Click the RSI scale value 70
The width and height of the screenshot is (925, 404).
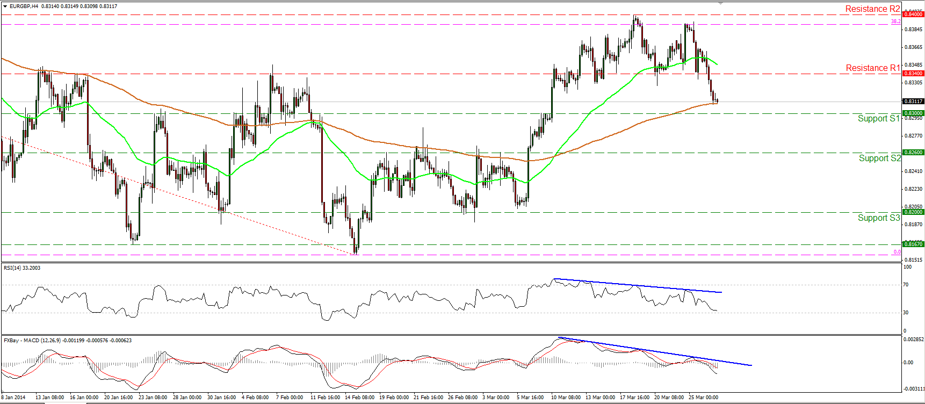(x=906, y=285)
